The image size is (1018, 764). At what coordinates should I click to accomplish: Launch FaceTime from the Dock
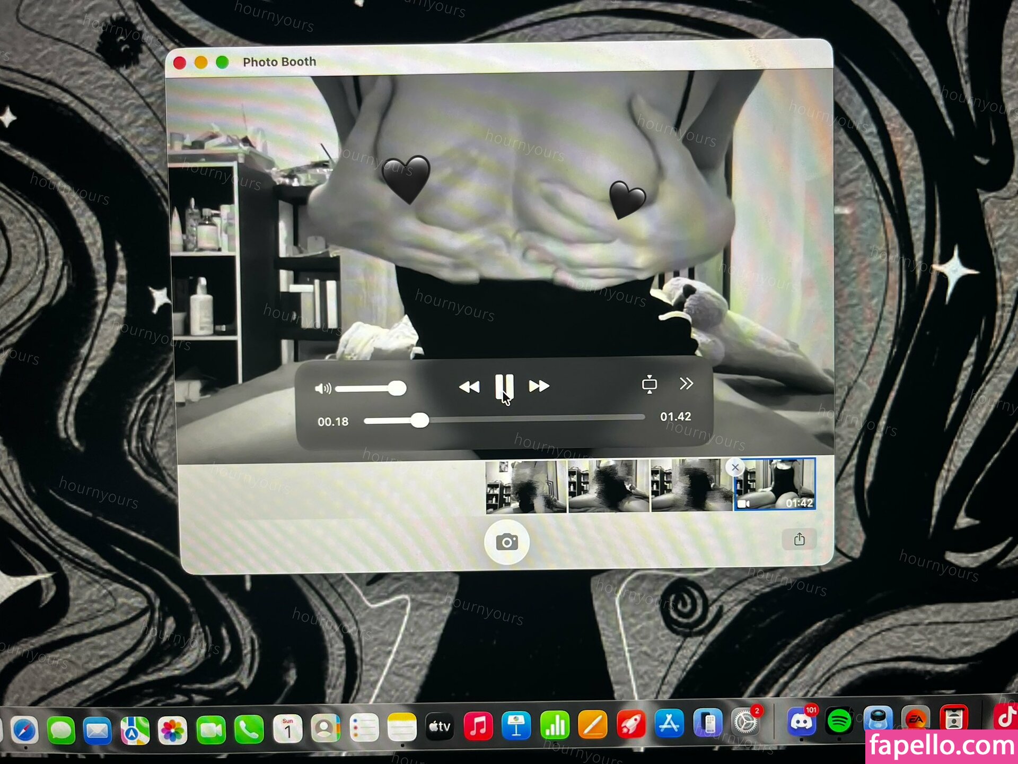coord(210,731)
